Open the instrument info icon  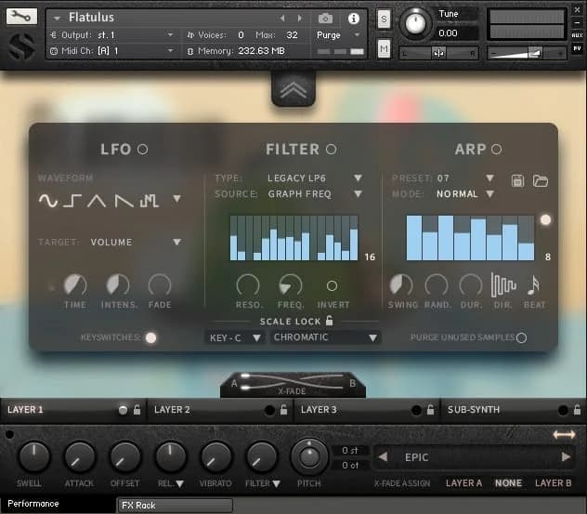[353, 19]
